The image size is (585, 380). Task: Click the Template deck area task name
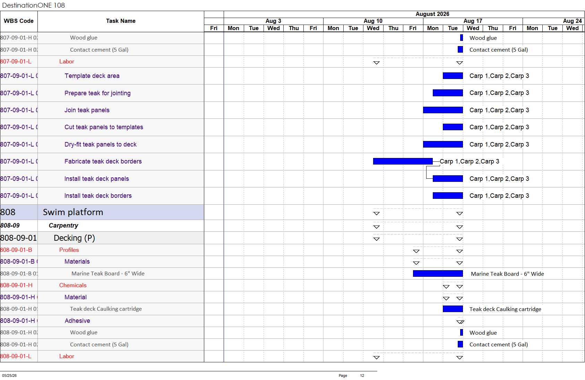pyautogui.click(x=92, y=76)
